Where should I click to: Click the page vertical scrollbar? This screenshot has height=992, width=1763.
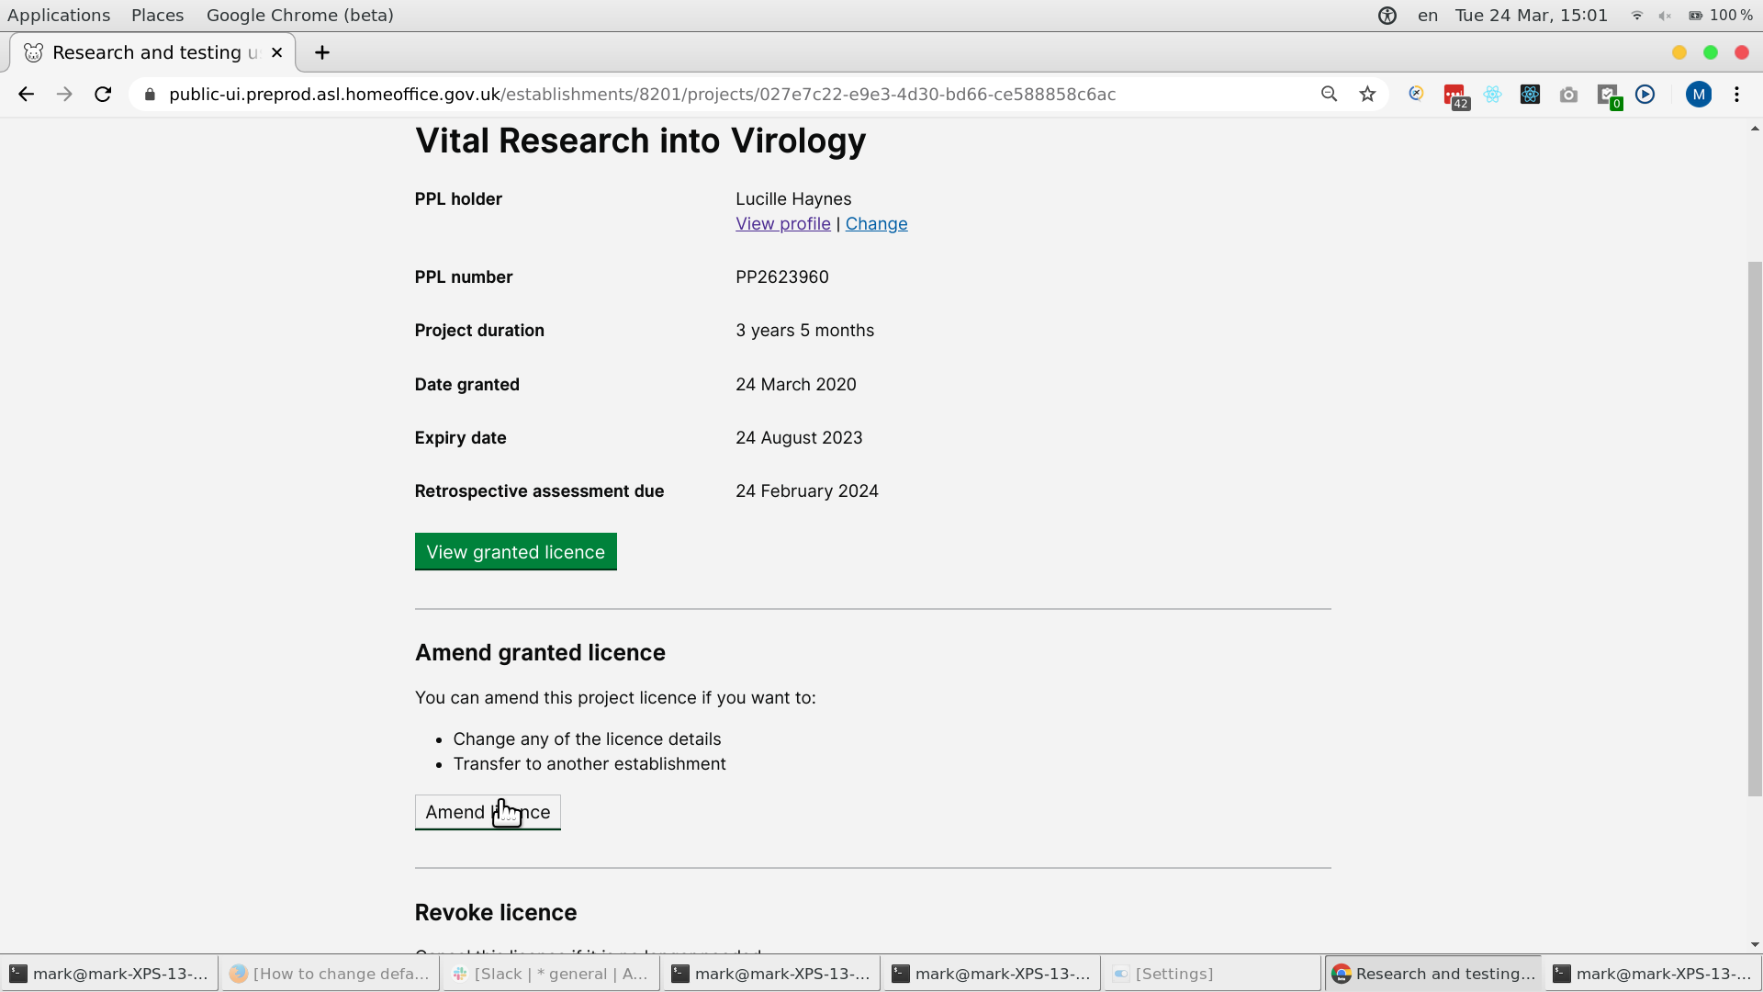tap(1755, 528)
